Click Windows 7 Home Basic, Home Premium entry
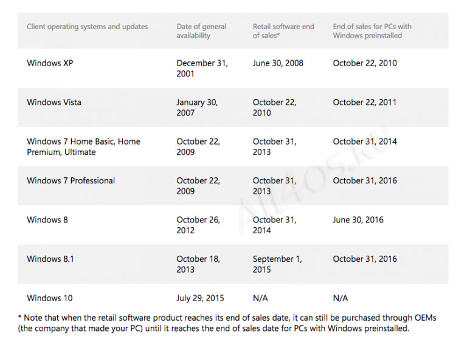The height and width of the screenshot is (348, 467). click(83, 146)
